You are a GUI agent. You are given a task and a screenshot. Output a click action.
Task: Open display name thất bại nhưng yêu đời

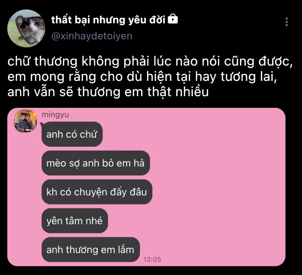tap(108, 20)
